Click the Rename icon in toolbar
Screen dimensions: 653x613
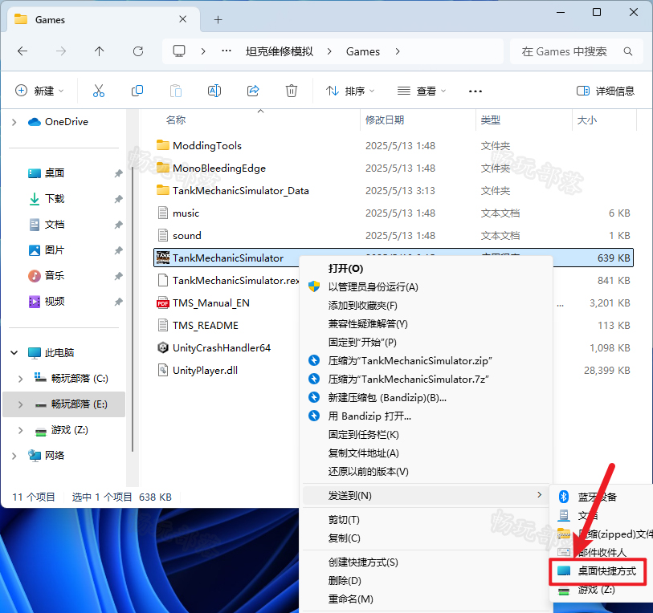coord(214,91)
